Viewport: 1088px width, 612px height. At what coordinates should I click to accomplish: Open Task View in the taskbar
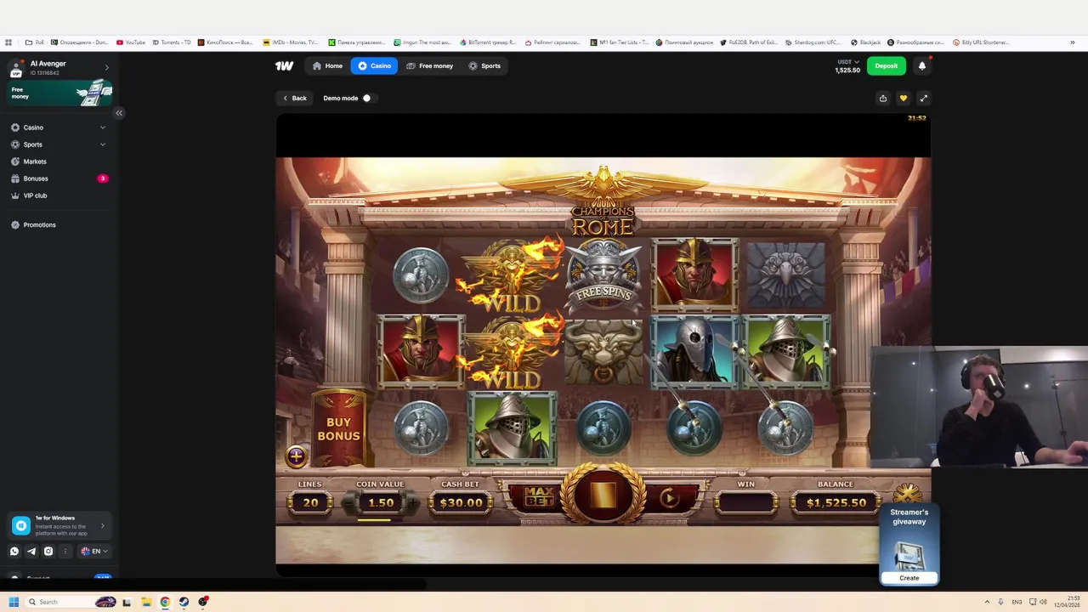click(127, 602)
